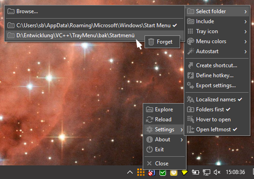This screenshot has height=179, width=254.
Task: Enable Hover to open option
Action: coord(217,119)
